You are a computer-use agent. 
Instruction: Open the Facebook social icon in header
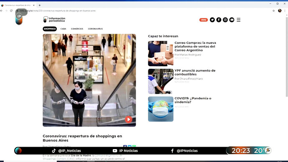click(x=219, y=20)
